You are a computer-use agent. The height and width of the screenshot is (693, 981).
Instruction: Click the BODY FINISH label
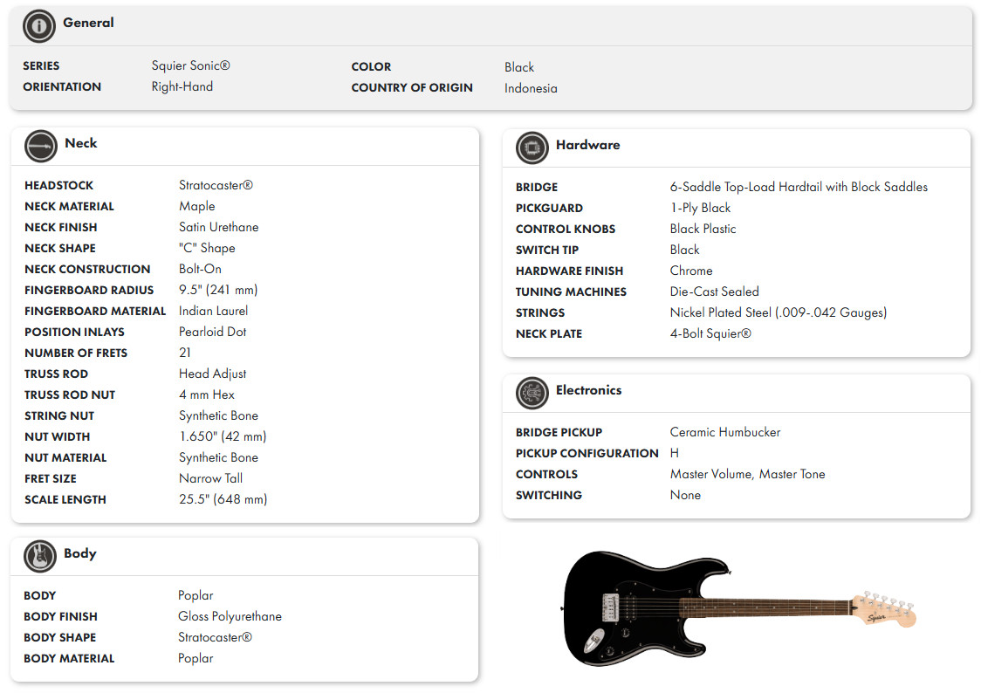point(61,617)
